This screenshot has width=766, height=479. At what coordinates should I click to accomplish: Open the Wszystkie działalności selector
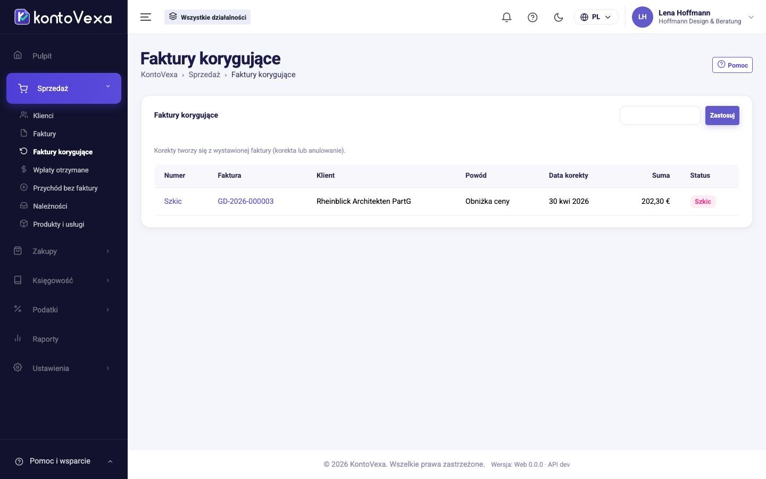coord(207,17)
